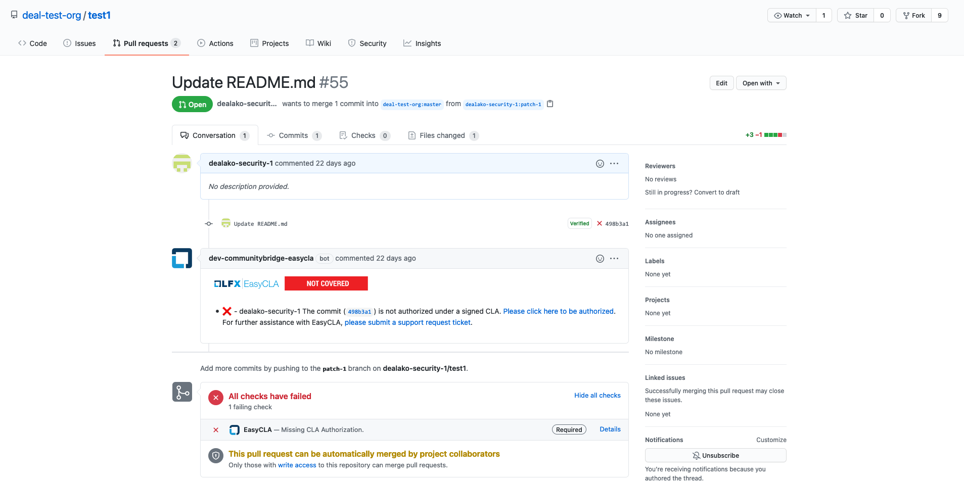This screenshot has width=964, height=484.
Task: Open the Actions tab
Action: pyautogui.click(x=215, y=43)
